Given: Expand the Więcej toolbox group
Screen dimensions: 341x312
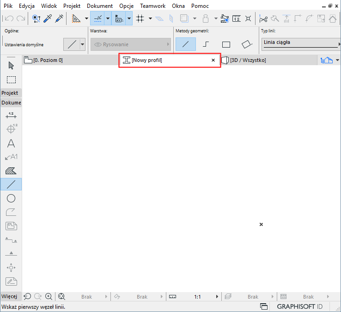Looking at the screenshot, I should pos(11,296).
